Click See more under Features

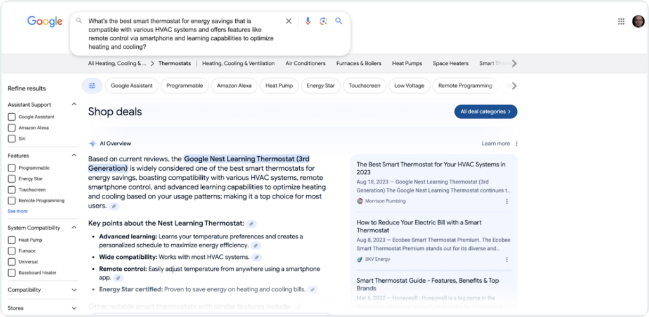click(x=18, y=211)
